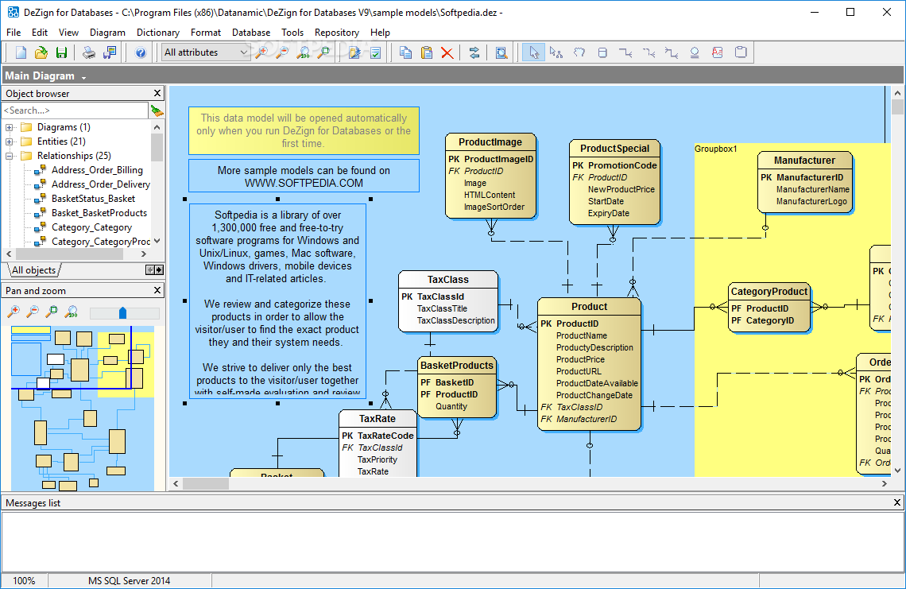Zoom in using the main toolbar magnifier plus

pos(261,52)
